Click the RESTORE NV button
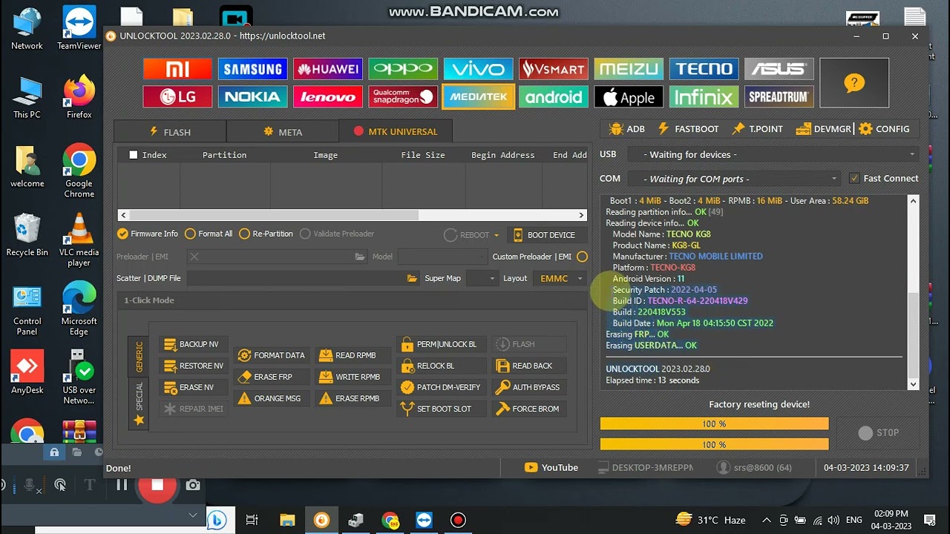 [192, 366]
